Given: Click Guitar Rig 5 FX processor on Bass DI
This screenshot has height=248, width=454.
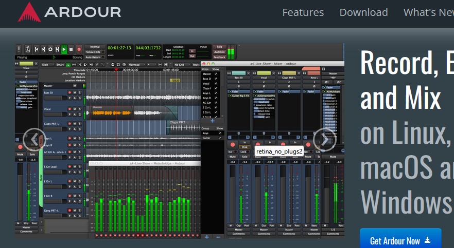Looking at the screenshot, I should click(240, 96).
